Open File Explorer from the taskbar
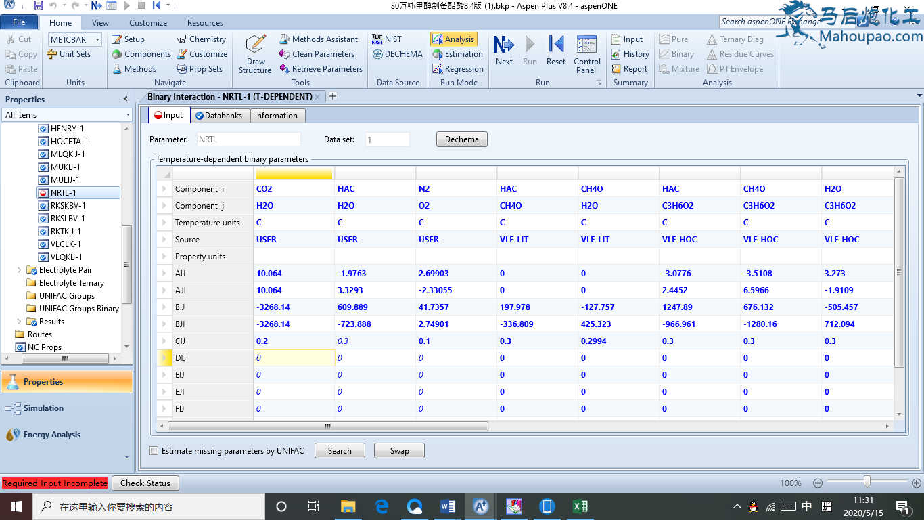This screenshot has height=520, width=924. click(348, 506)
